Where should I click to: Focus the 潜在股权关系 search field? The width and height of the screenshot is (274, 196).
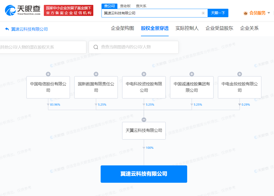[x=43, y=47]
